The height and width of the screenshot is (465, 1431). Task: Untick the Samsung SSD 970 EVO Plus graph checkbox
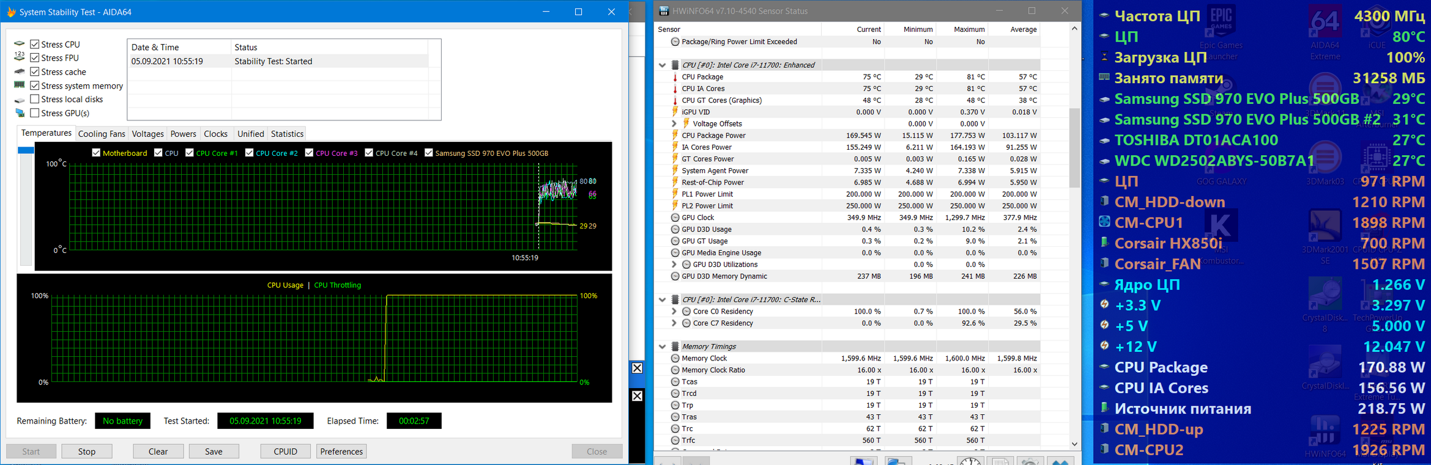(x=429, y=153)
